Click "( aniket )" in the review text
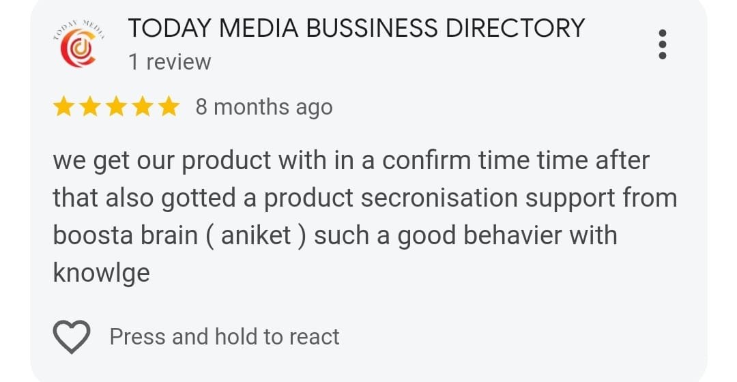 [256, 235]
